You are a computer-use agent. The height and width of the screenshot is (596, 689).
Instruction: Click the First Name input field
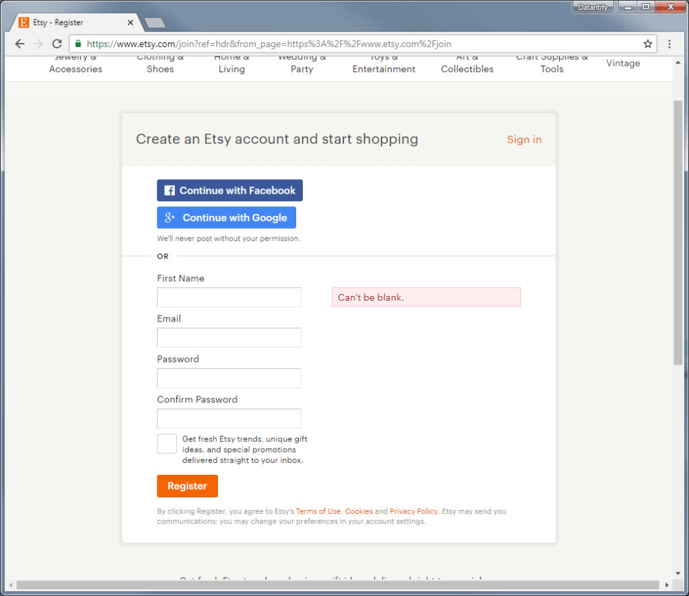pos(229,297)
